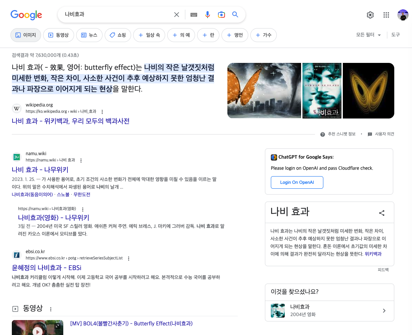
Task: Expand the 나비효과 2004년 영화 chevron
Action: click(x=384, y=311)
